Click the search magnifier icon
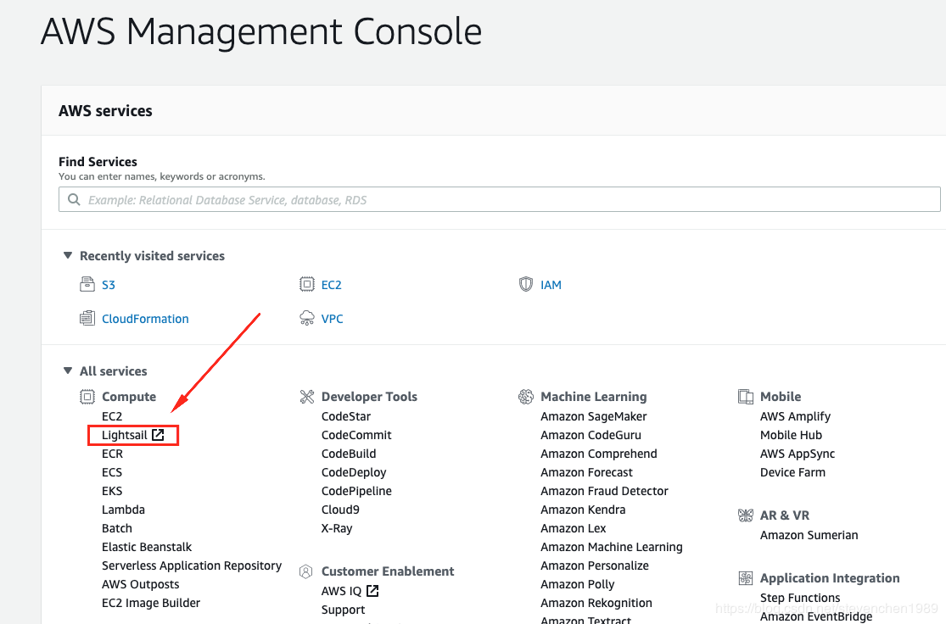Image resolution: width=946 pixels, height=624 pixels. [x=74, y=199]
